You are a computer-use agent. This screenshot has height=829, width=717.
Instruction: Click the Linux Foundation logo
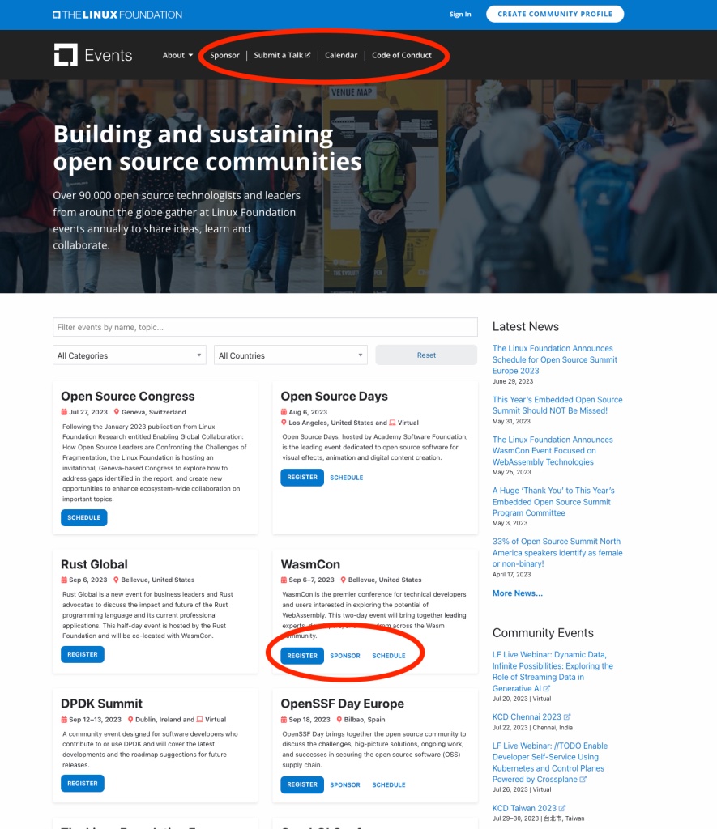(x=117, y=15)
